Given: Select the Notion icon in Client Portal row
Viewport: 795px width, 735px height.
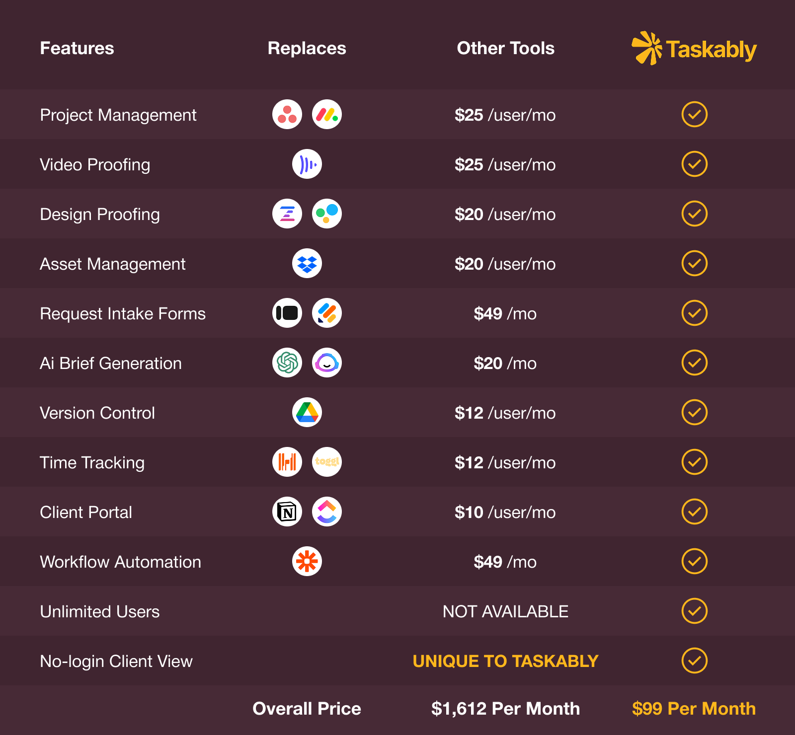Looking at the screenshot, I should tap(287, 512).
